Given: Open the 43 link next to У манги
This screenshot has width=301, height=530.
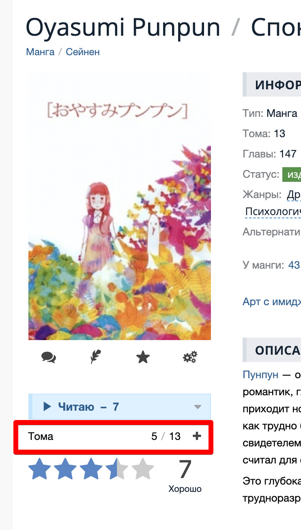Looking at the screenshot, I should 294,265.
